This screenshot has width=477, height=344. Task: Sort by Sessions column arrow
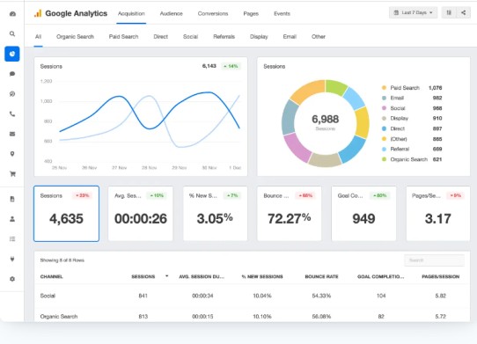click(166, 276)
